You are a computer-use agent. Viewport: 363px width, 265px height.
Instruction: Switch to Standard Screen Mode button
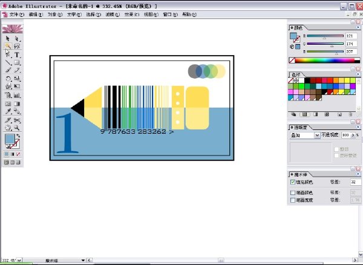7,163
